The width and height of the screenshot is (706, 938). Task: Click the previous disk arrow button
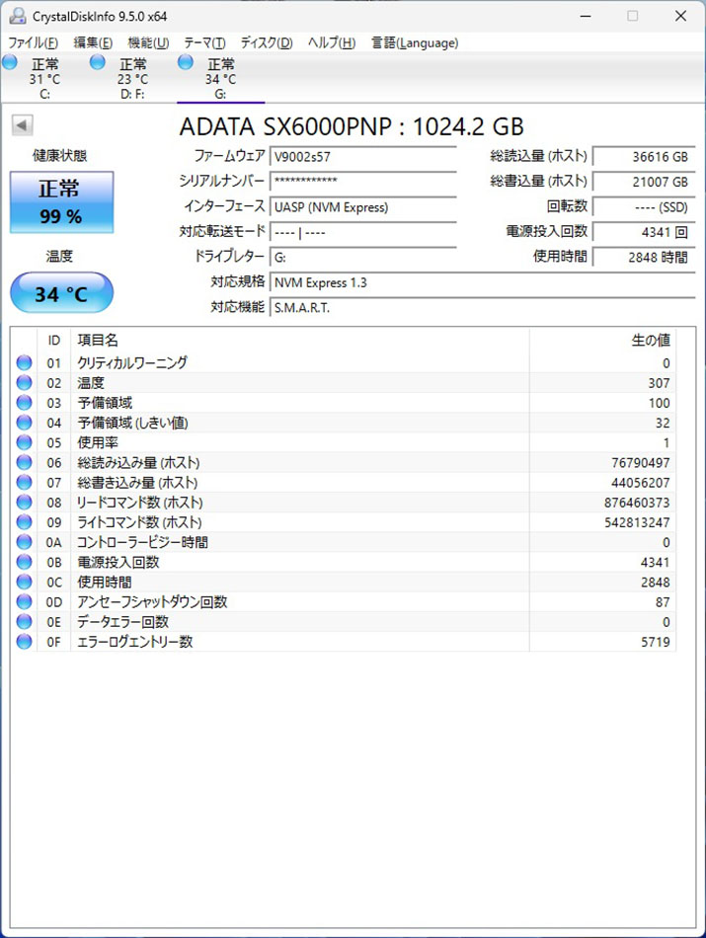pos(22,125)
